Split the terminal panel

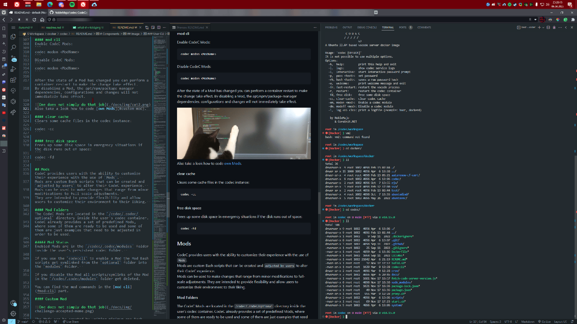[x=548, y=27]
